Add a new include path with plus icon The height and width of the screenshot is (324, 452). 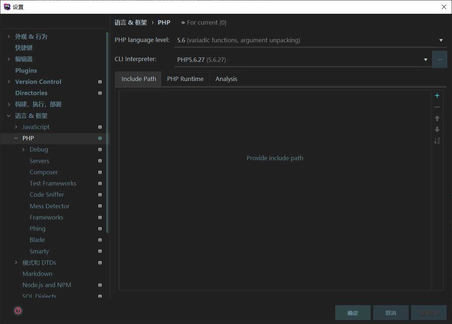437,95
